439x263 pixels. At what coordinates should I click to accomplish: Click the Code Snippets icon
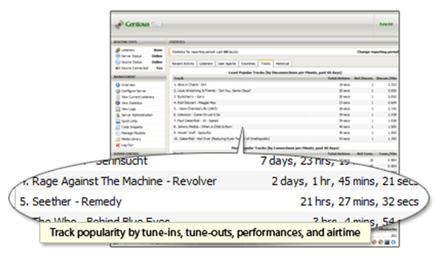tap(118, 127)
